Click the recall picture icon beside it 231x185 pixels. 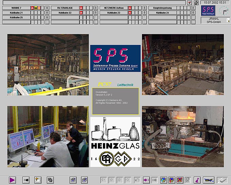click(x=84, y=180)
